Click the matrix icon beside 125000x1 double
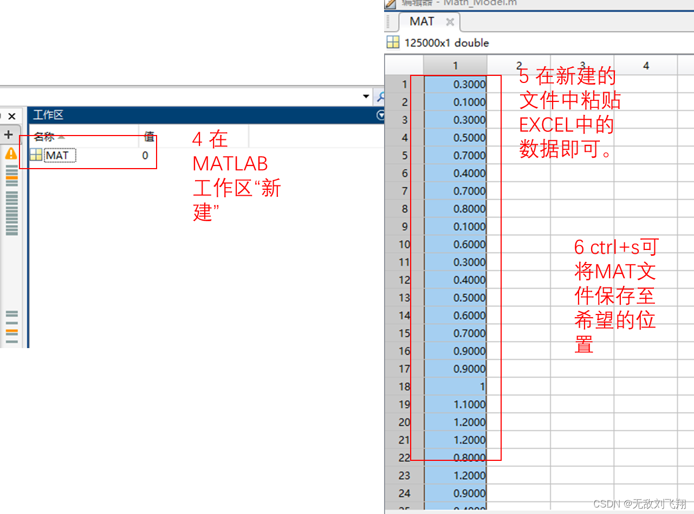Screen dimensions: 694x514 pyautogui.click(x=393, y=42)
